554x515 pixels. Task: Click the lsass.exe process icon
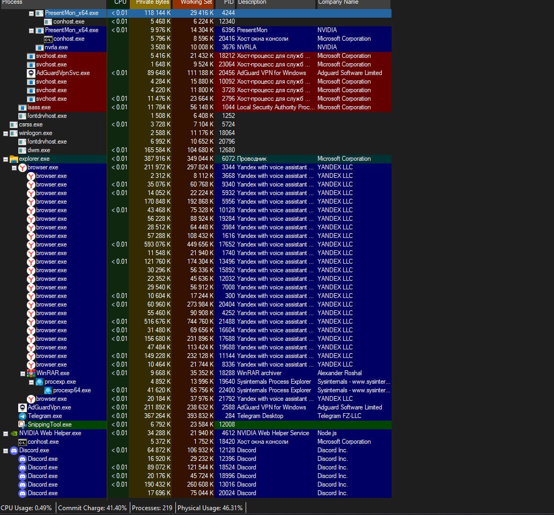23,107
